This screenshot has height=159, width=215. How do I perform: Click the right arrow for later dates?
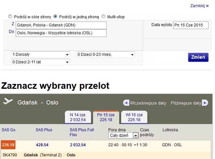(x=205, y=103)
